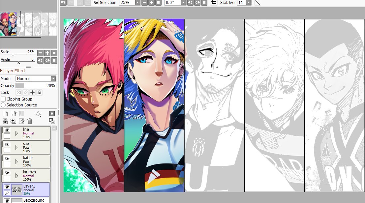Click the toolbar zoom out minus button
365x203 pixels.
point(144,3)
